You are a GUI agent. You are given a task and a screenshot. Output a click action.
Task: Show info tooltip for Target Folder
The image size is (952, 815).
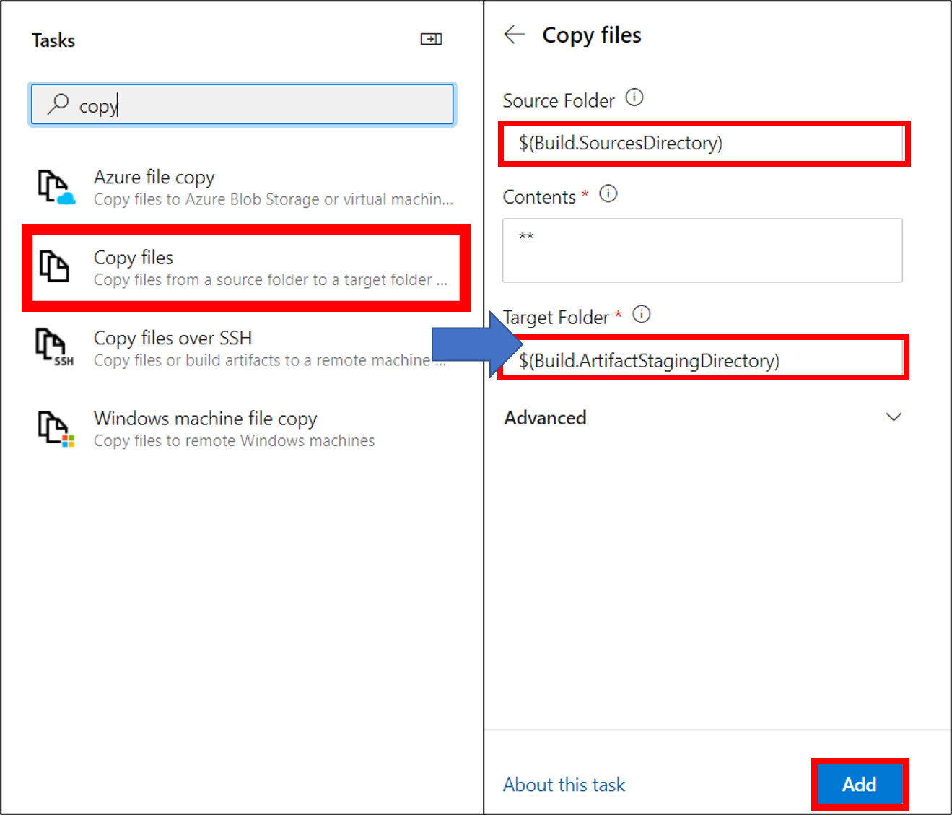click(641, 315)
